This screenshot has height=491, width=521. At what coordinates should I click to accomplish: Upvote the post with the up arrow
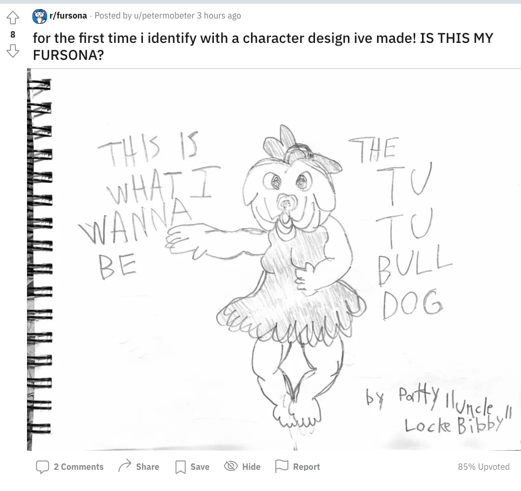tap(13, 17)
